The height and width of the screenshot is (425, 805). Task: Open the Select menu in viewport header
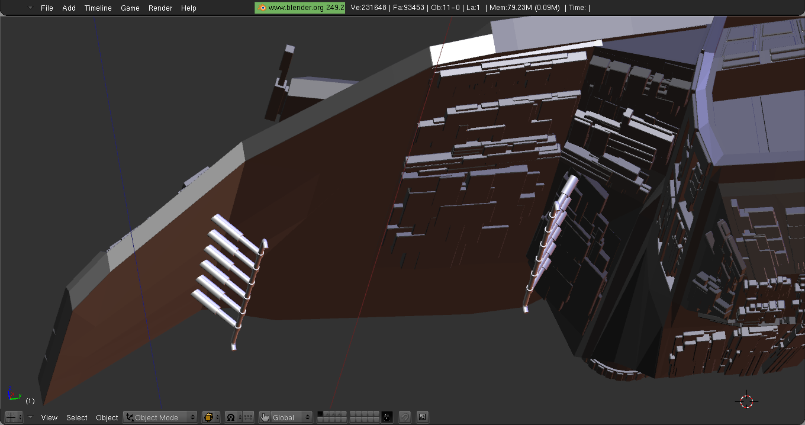tap(77, 417)
